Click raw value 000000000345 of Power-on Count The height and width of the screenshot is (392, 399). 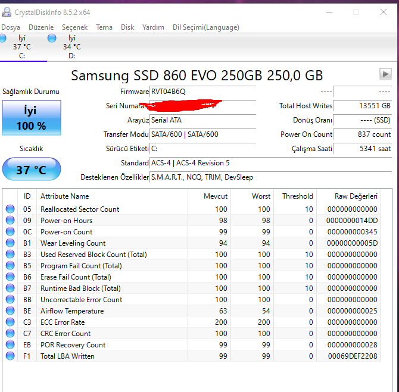click(x=352, y=232)
